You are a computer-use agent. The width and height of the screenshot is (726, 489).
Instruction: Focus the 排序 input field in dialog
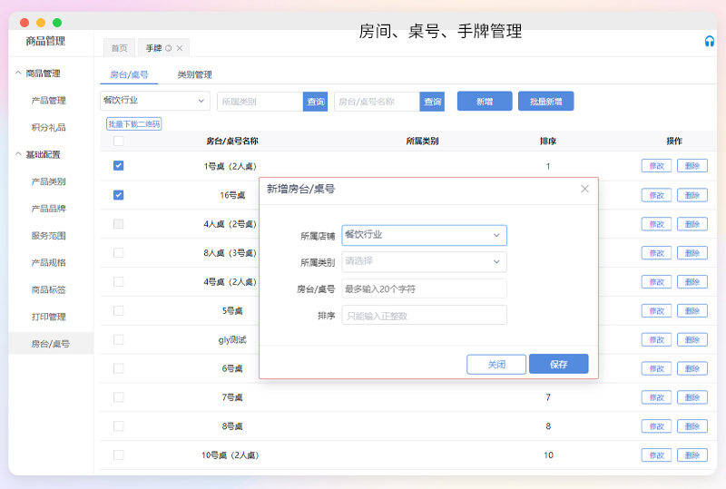(x=424, y=315)
